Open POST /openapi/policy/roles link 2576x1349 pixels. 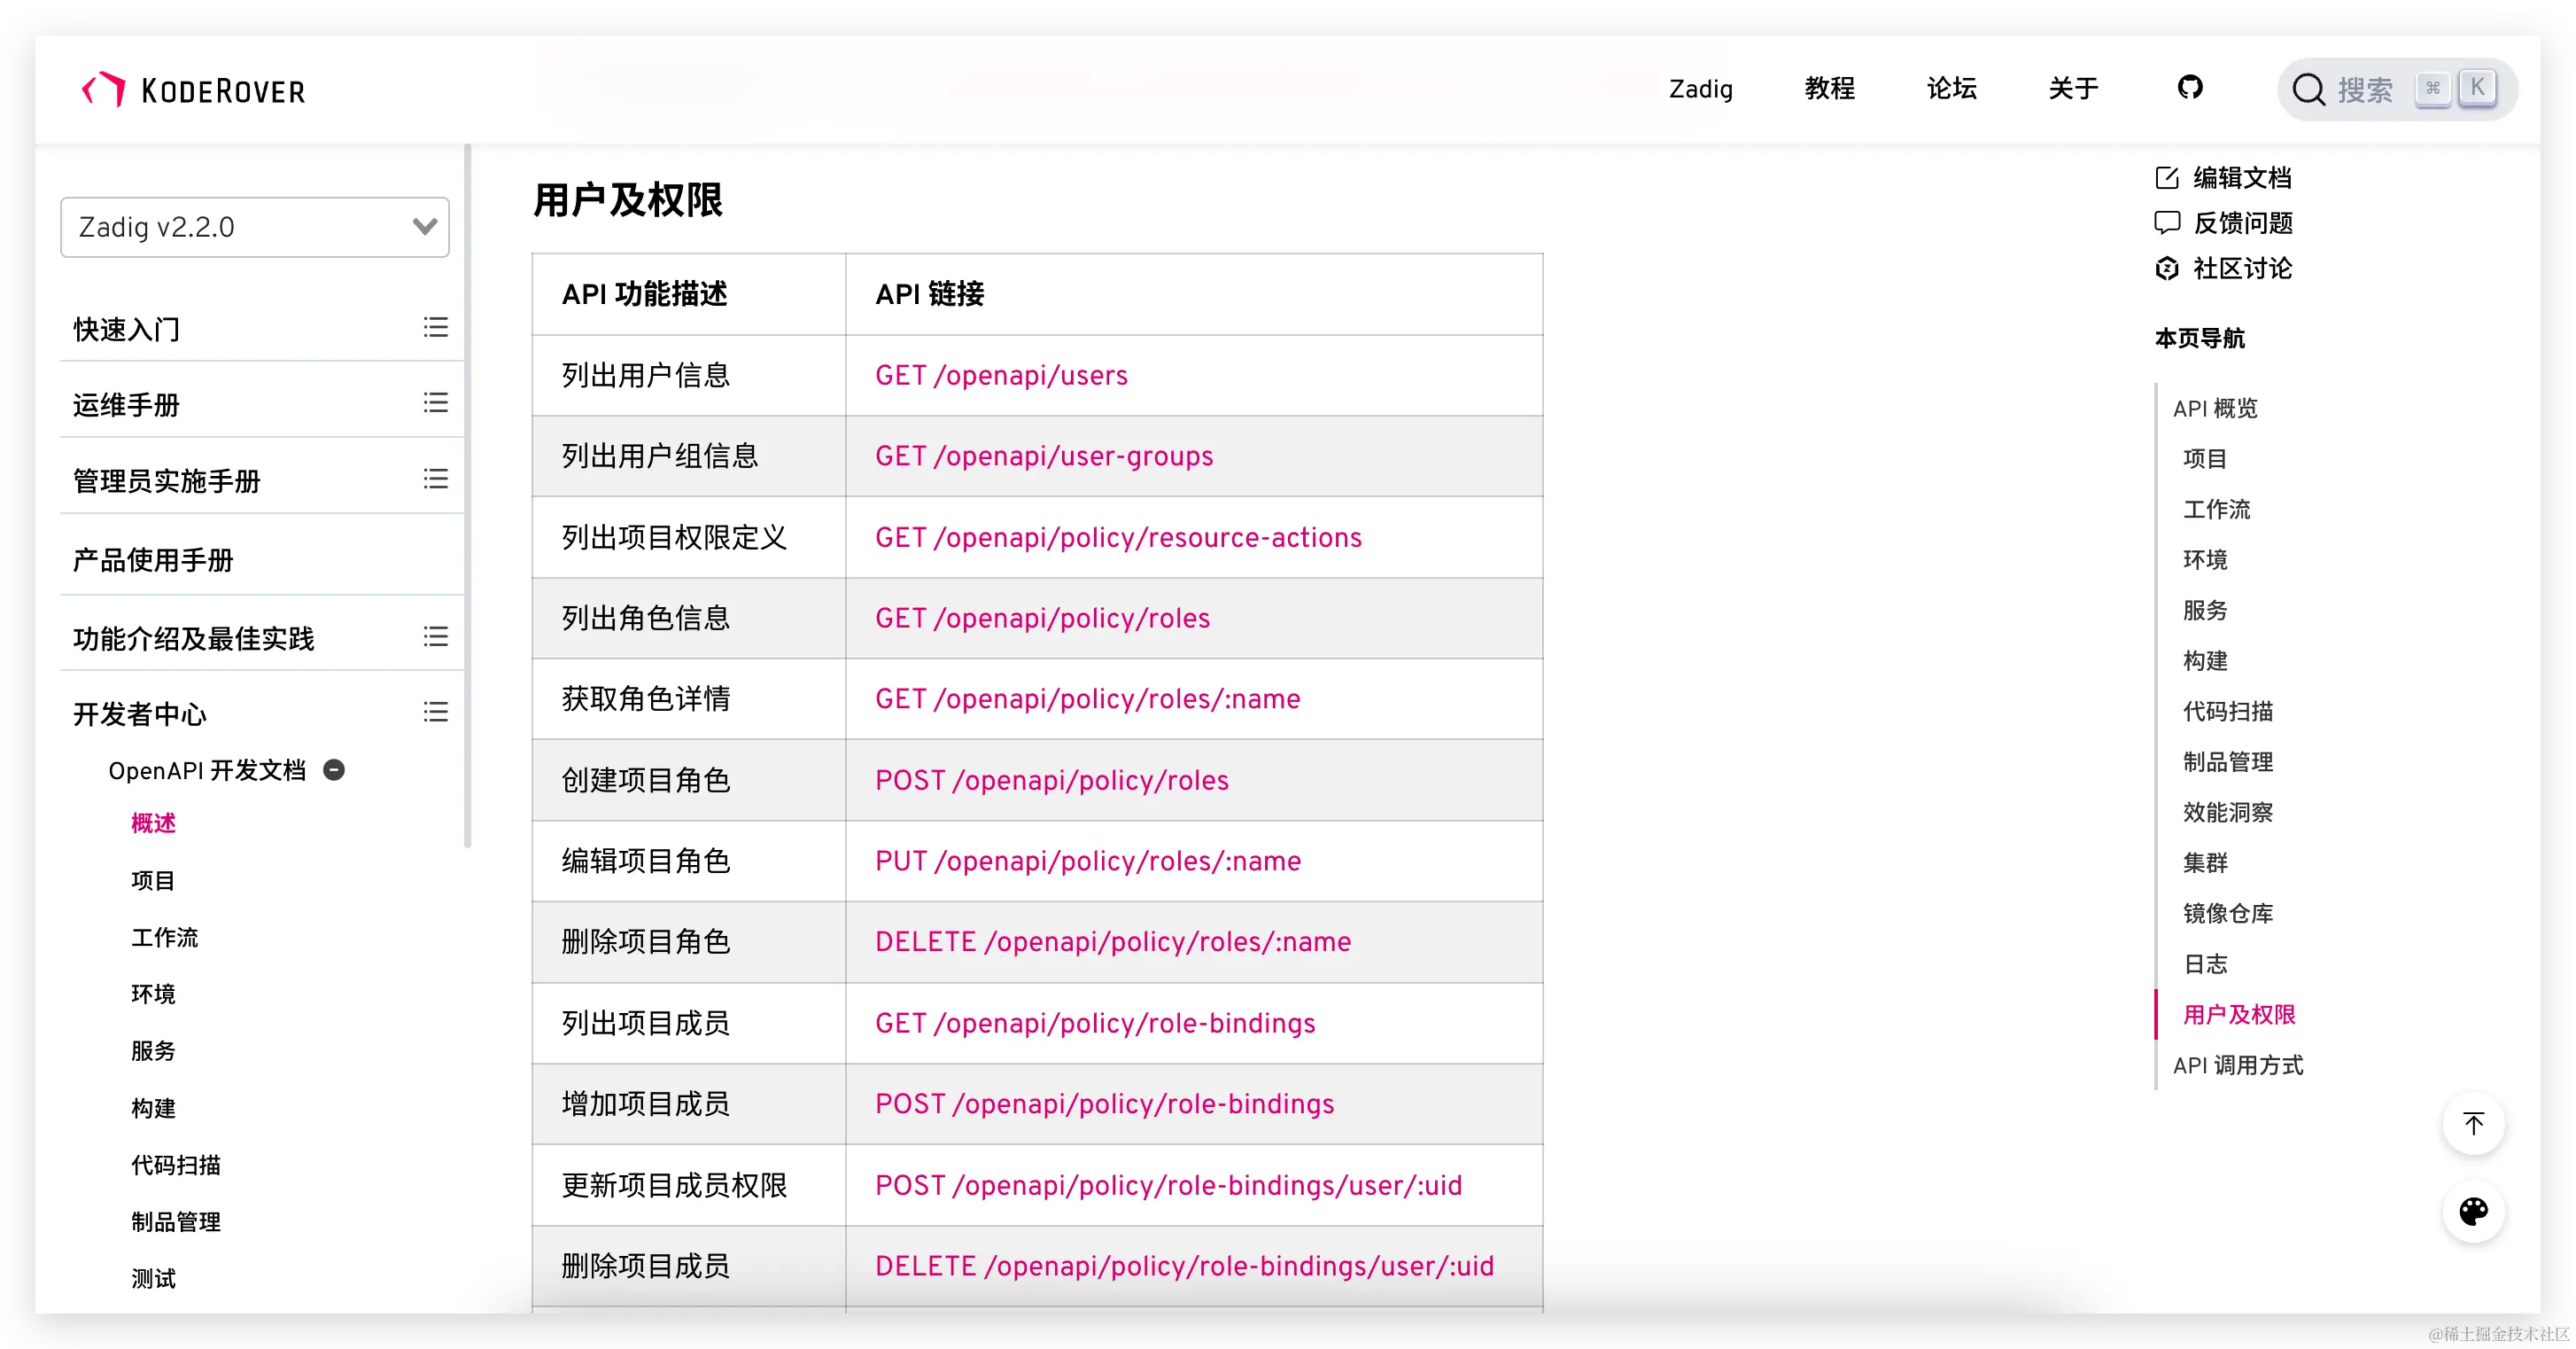[x=1051, y=781]
